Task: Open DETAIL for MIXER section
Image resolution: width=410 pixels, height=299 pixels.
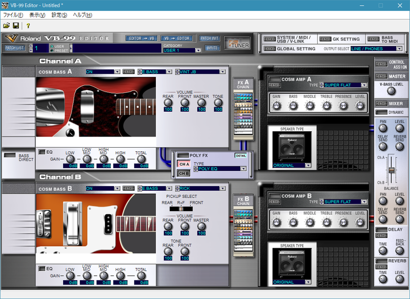Action: pos(381,104)
